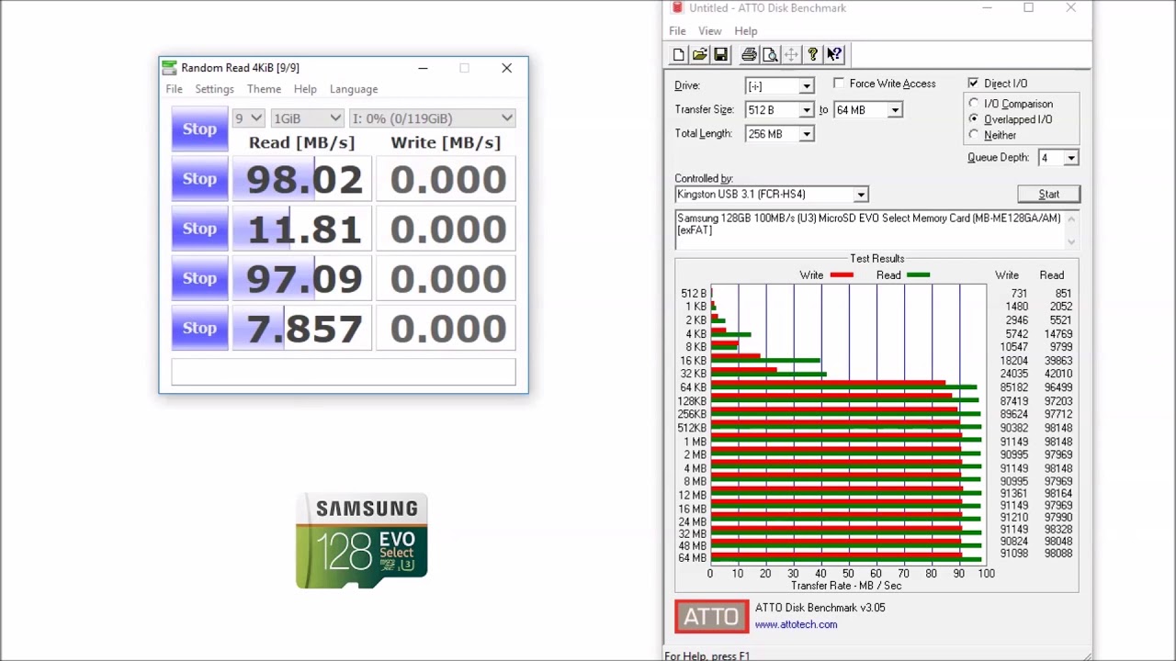This screenshot has width=1176, height=661.
Task: Open Language menu in CrystalDiskMark
Action: [354, 89]
